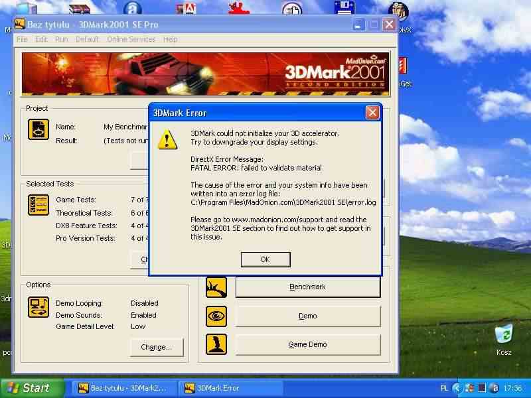Open the Online Services menu
The width and height of the screenshot is (531, 398).
131,39
